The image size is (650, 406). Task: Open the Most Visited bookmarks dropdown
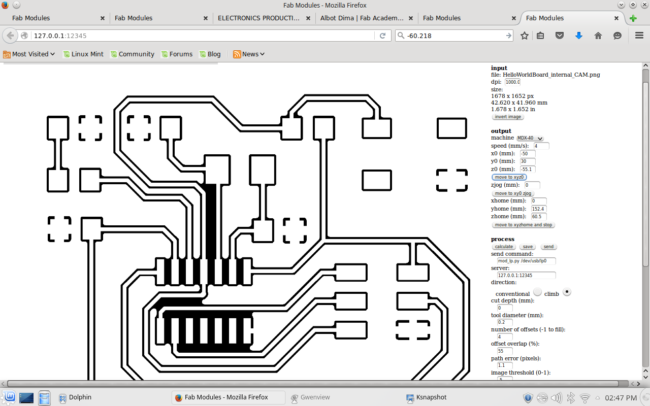click(x=29, y=54)
